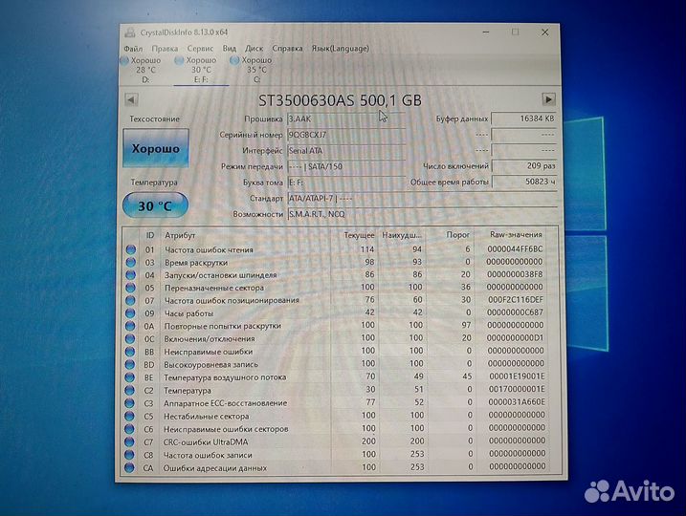
Task: Click status icon for Время раскрутки
Action: pos(130,262)
